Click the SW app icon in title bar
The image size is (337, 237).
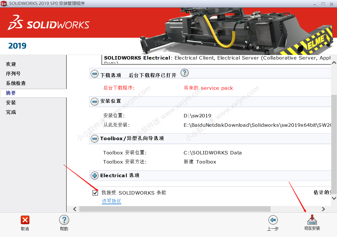[4, 4]
